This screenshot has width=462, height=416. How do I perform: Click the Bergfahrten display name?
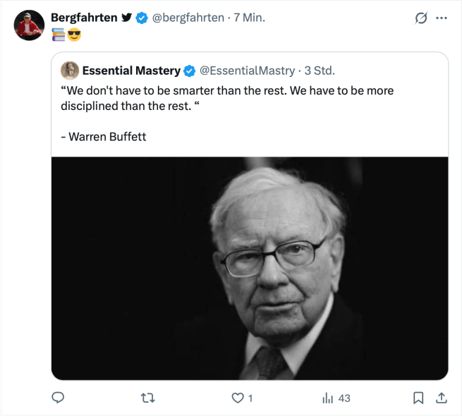click(84, 18)
